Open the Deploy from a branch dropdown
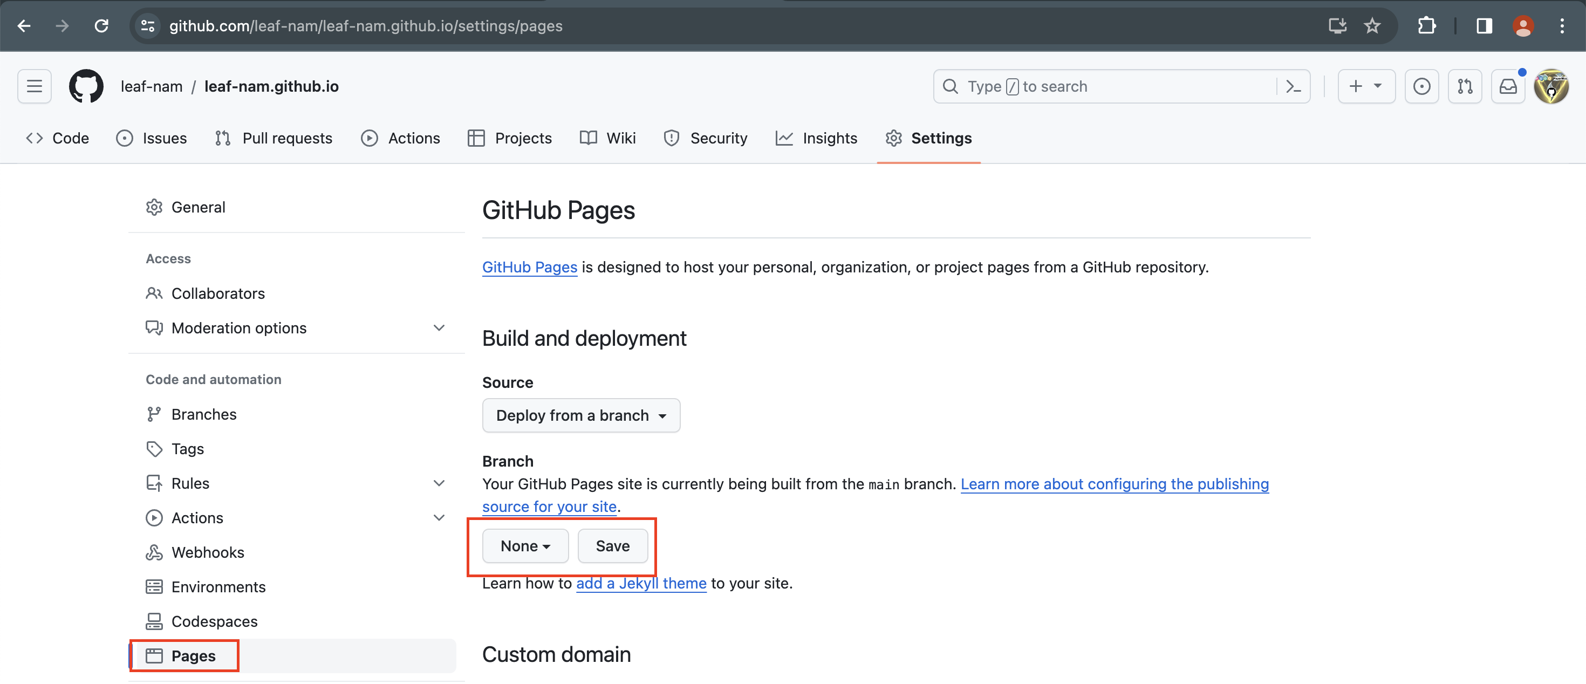Viewport: 1586px width, 684px height. pyautogui.click(x=580, y=415)
